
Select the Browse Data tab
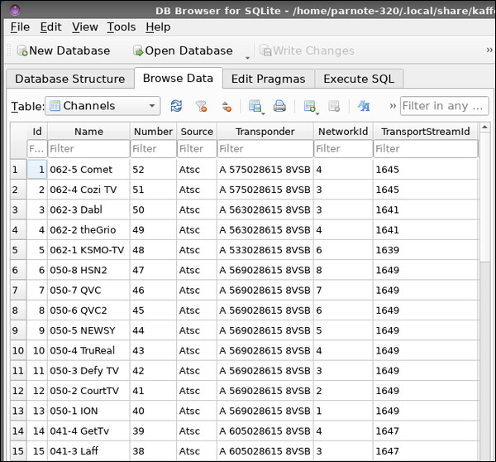point(178,79)
